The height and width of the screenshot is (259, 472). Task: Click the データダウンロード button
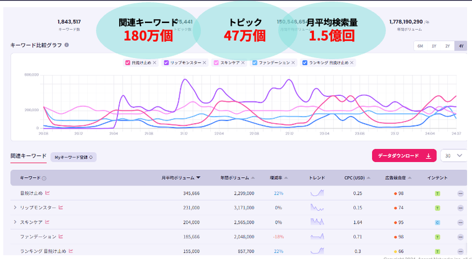[x=404, y=156]
